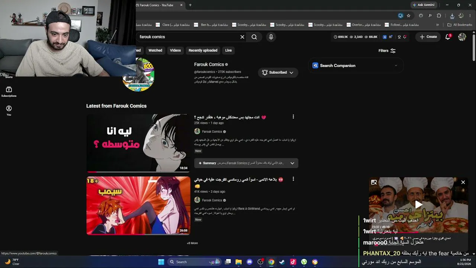
Task: Open File Explorer from the taskbar
Action: tap(239, 262)
